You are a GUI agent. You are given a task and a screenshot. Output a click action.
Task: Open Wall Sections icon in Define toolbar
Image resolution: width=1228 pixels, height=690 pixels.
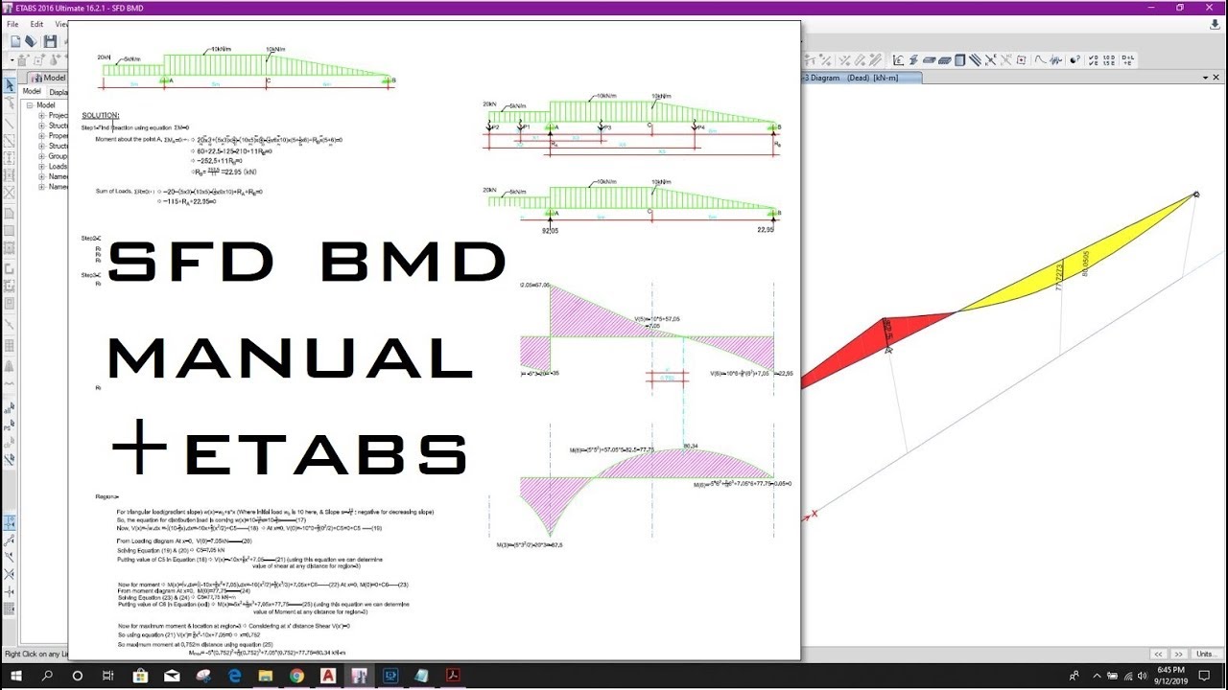pyautogui.click(x=959, y=60)
